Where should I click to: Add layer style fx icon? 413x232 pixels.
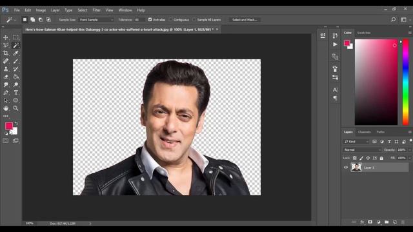coord(362,222)
